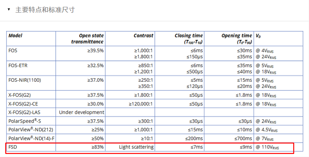Click the ≥250:1 contrast value
The width and height of the screenshot is (309, 157).
pos(145,80)
